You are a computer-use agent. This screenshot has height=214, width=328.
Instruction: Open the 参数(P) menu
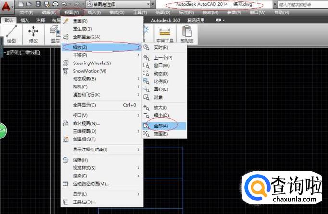click(x=234, y=13)
